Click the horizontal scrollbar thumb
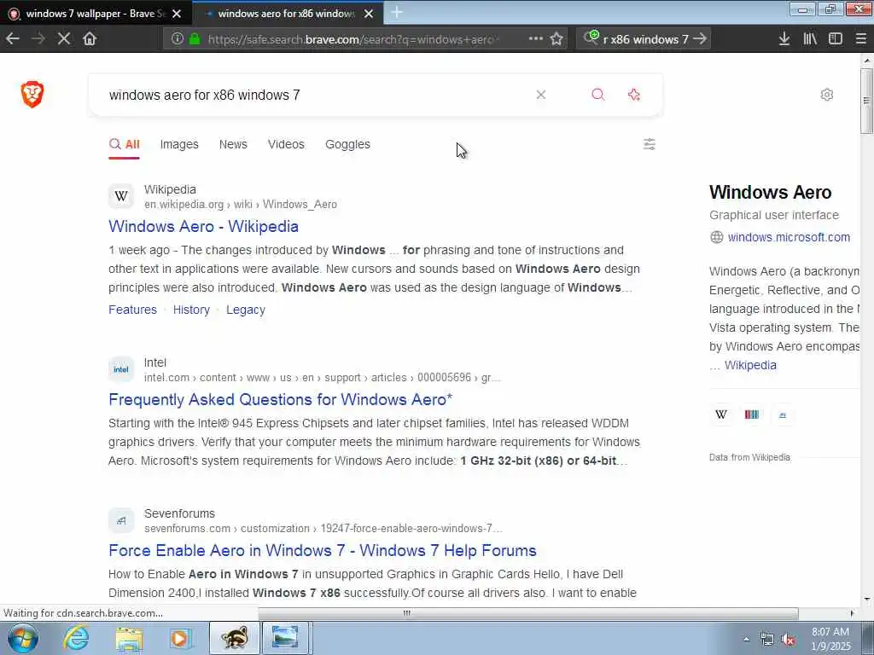Screen dimensions: 874x655 407,613
